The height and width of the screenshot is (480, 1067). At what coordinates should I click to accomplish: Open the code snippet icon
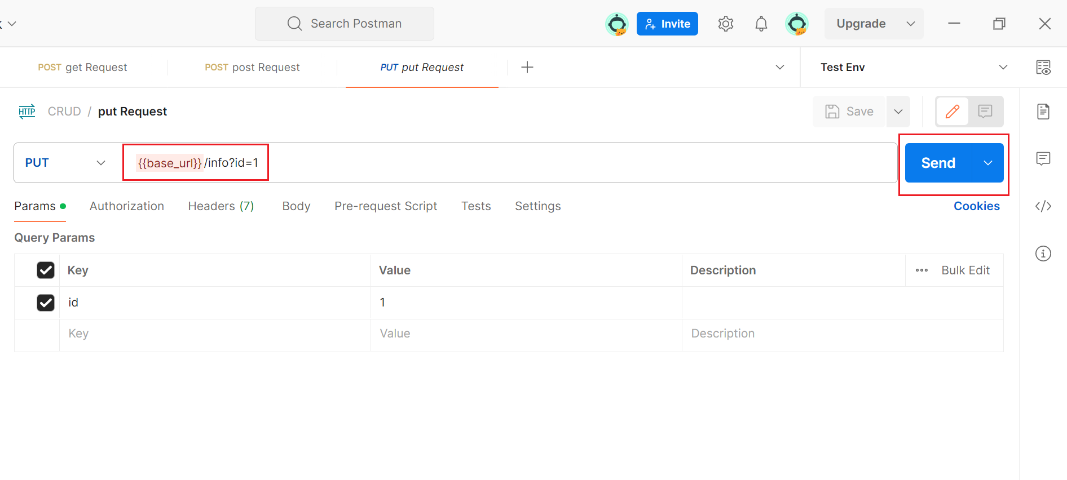(x=1043, y=206)
